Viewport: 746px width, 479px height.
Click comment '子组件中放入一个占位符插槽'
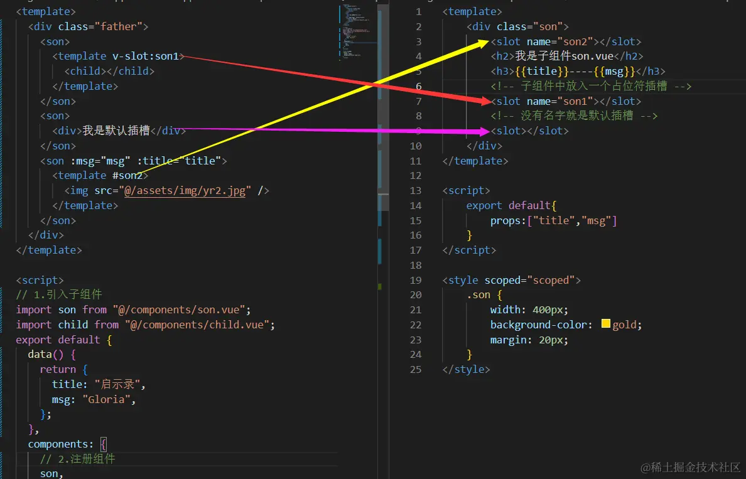594,86
